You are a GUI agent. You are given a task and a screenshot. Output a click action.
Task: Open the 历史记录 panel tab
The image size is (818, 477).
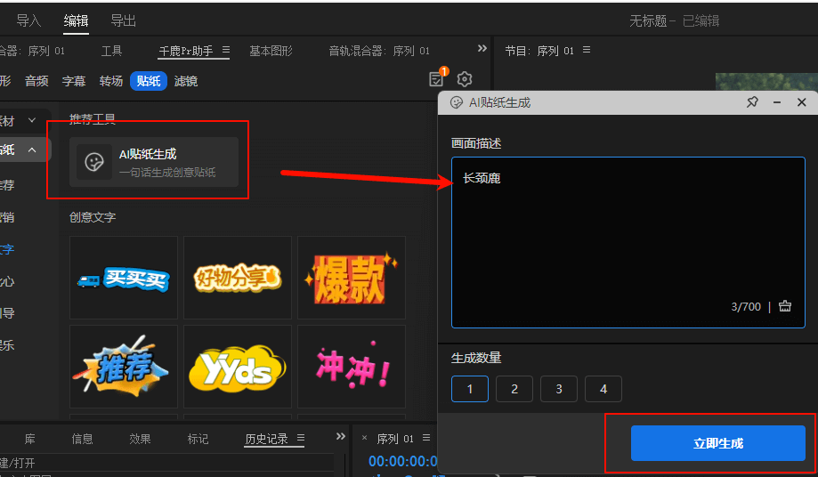click(x=266, y=439)
